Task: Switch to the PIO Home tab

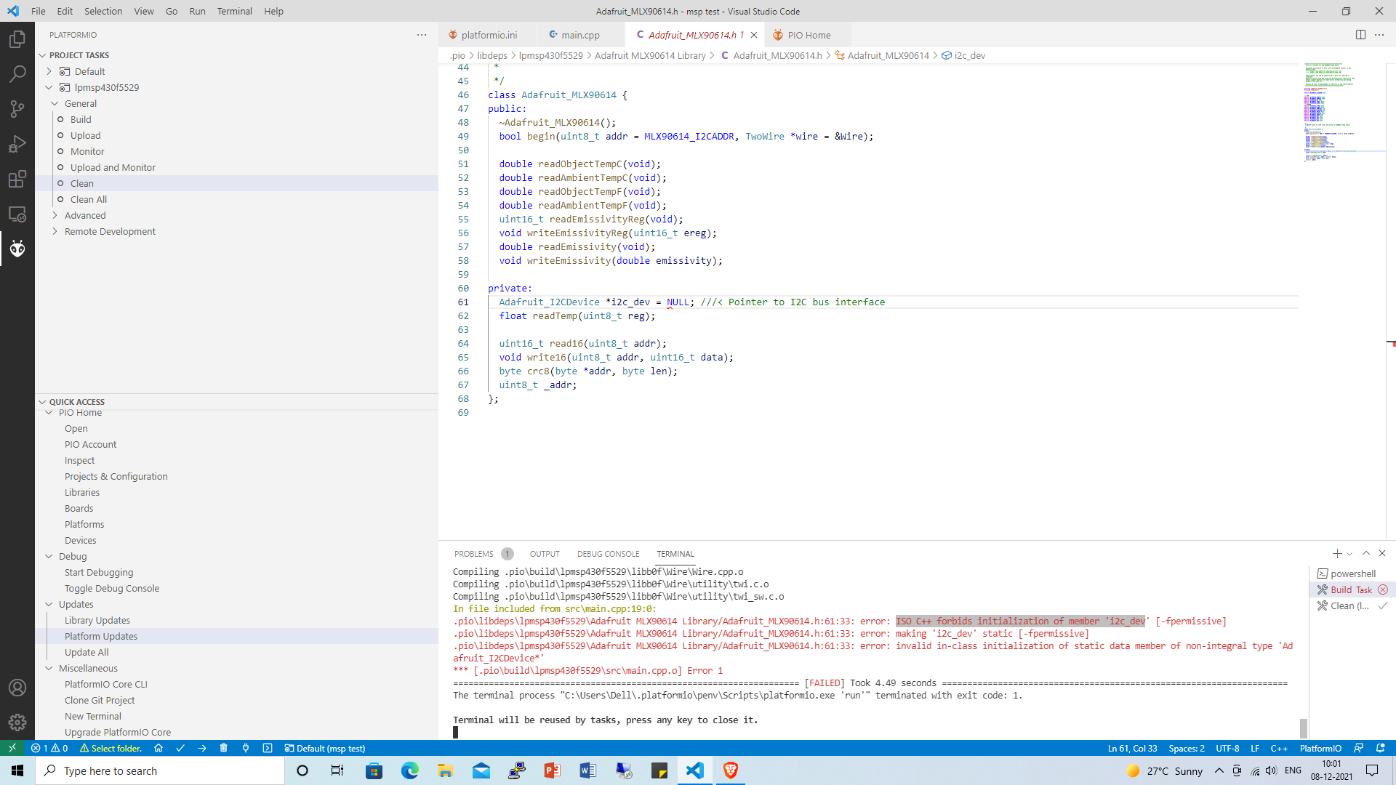Action: [809, 35]
